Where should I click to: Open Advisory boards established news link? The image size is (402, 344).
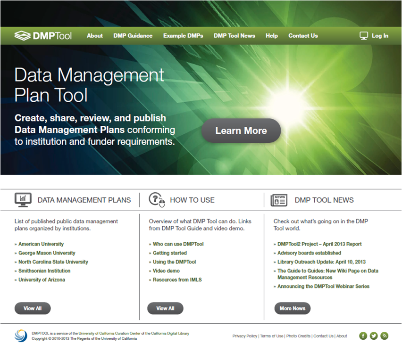309,253
